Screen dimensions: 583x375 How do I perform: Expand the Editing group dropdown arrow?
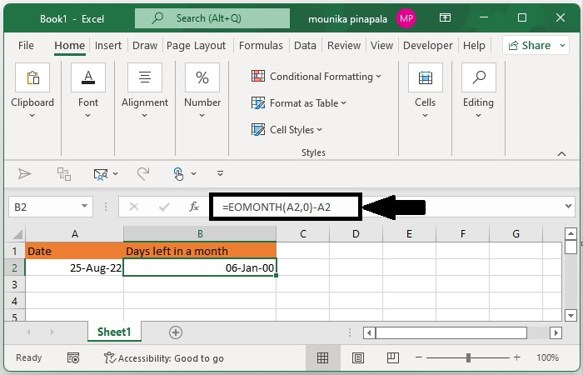tap(479, 115)
